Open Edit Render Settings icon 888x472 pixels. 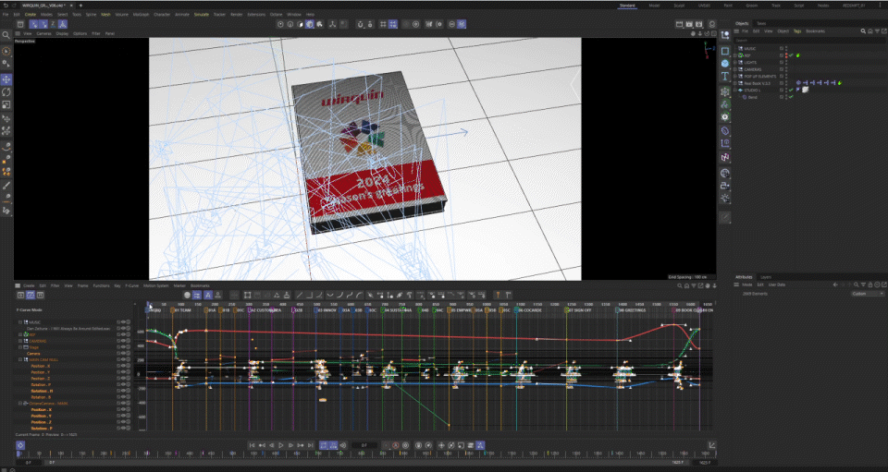[x=699, y=24]
